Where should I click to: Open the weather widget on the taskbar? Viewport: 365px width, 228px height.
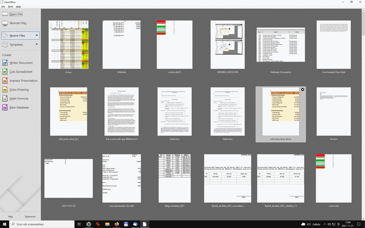click(311, 224)
